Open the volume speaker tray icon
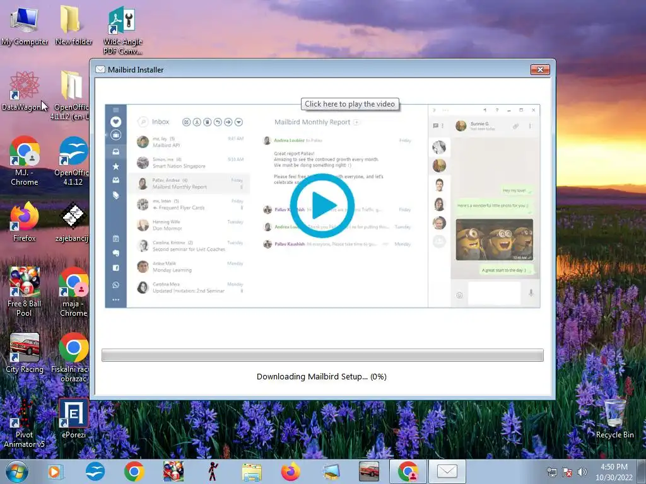The image size is (646, 484). pos(582,472)
